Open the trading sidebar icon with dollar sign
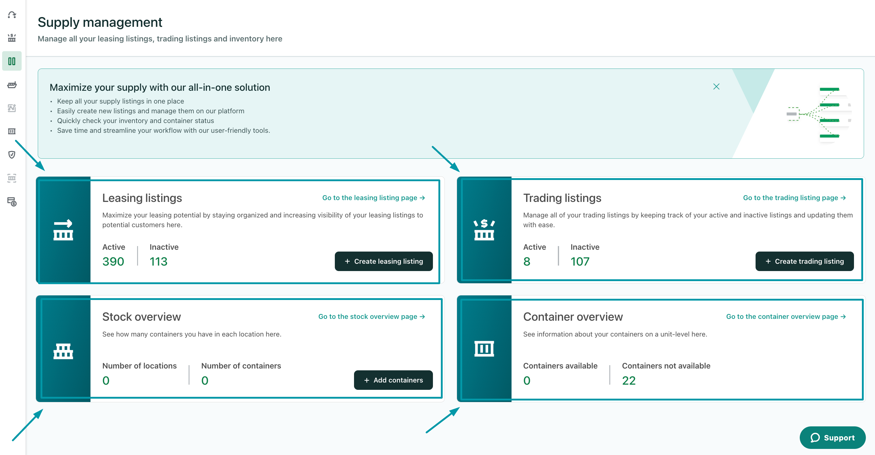 click(x=12, y=38)
